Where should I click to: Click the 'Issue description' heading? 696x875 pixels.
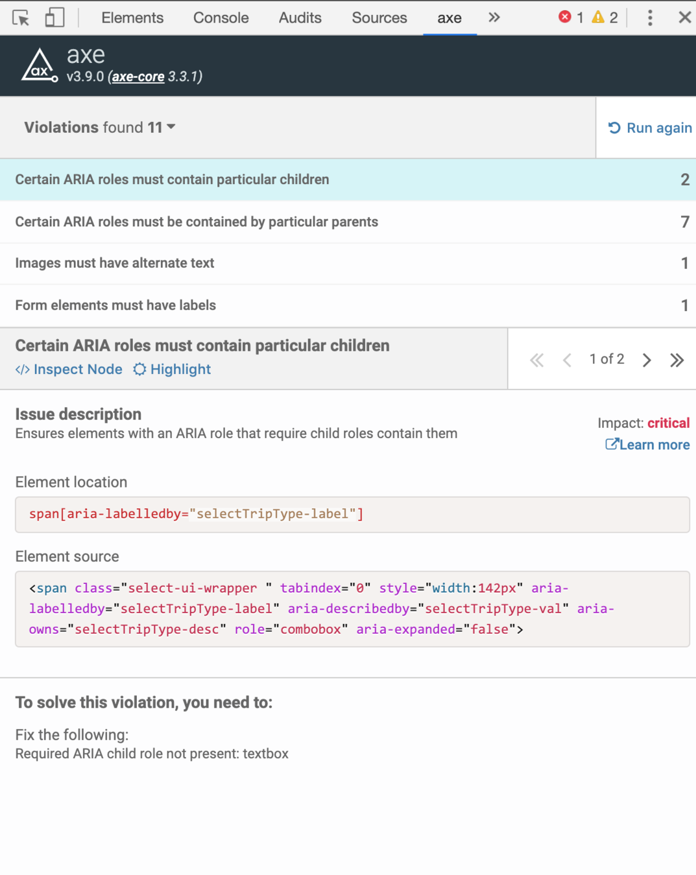pyautogui.click(x=78, y=414)
